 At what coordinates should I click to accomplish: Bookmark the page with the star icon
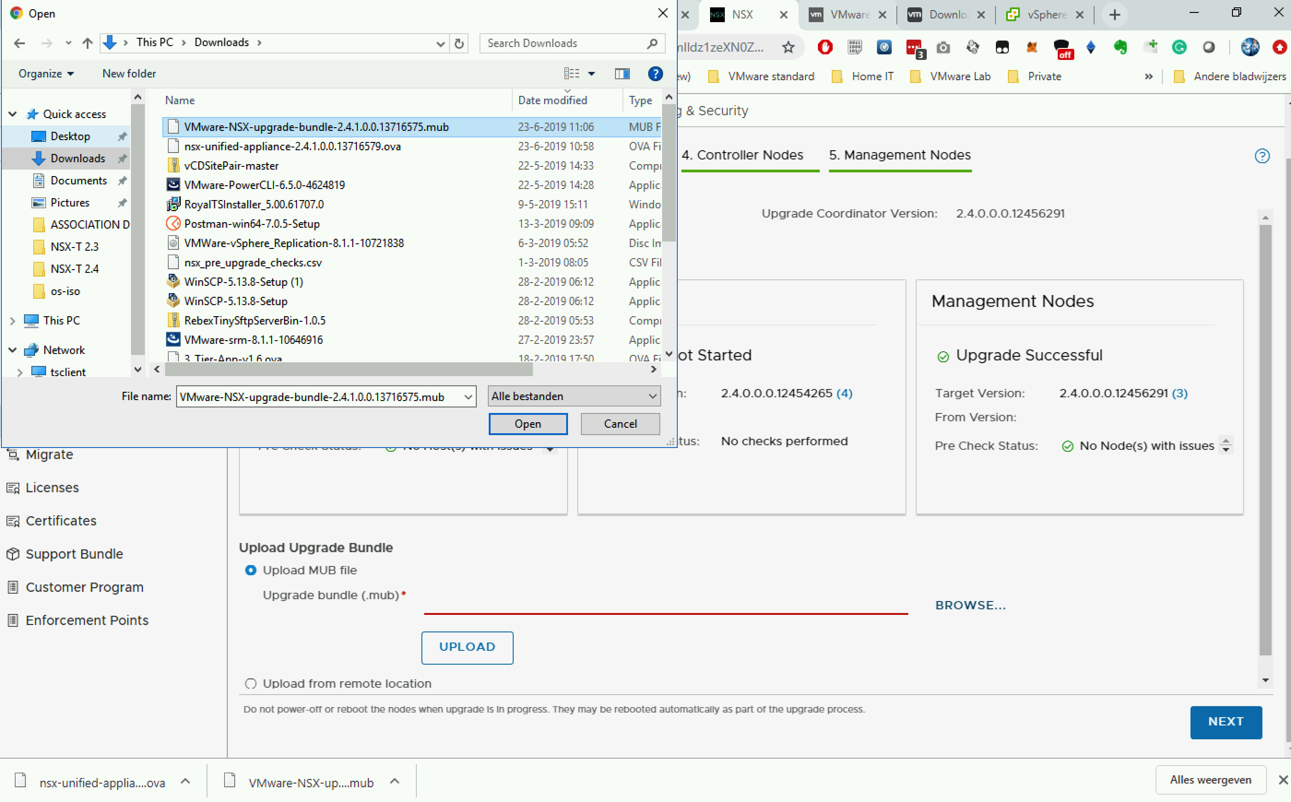[x=788, y=47]
